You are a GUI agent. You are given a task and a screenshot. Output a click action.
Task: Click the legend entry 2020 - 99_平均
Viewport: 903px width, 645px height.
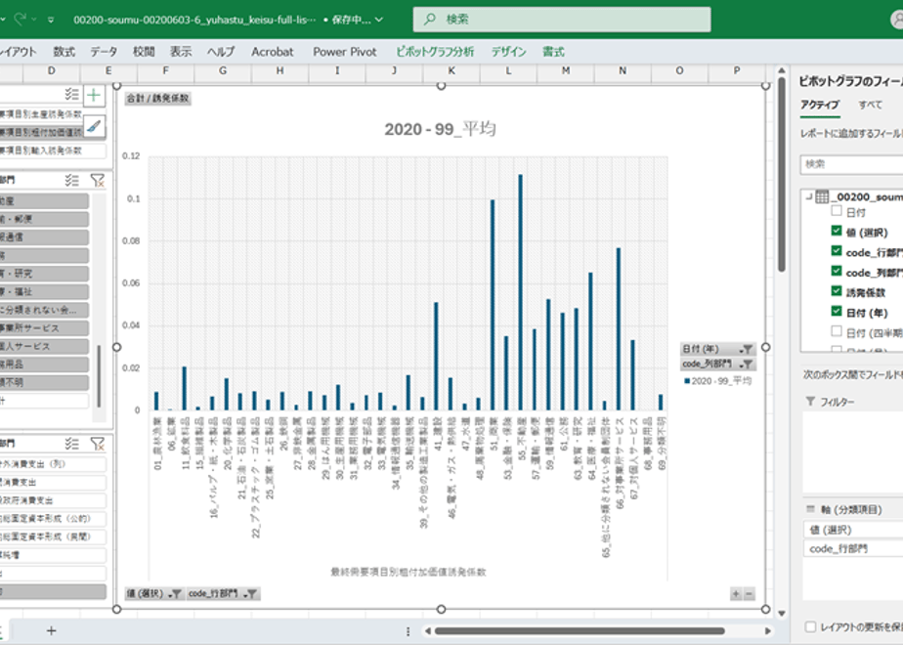[718, 381]
